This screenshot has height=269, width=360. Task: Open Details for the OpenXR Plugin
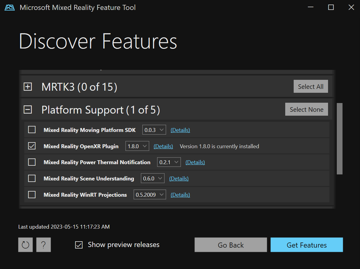click(x=163, y=146)
